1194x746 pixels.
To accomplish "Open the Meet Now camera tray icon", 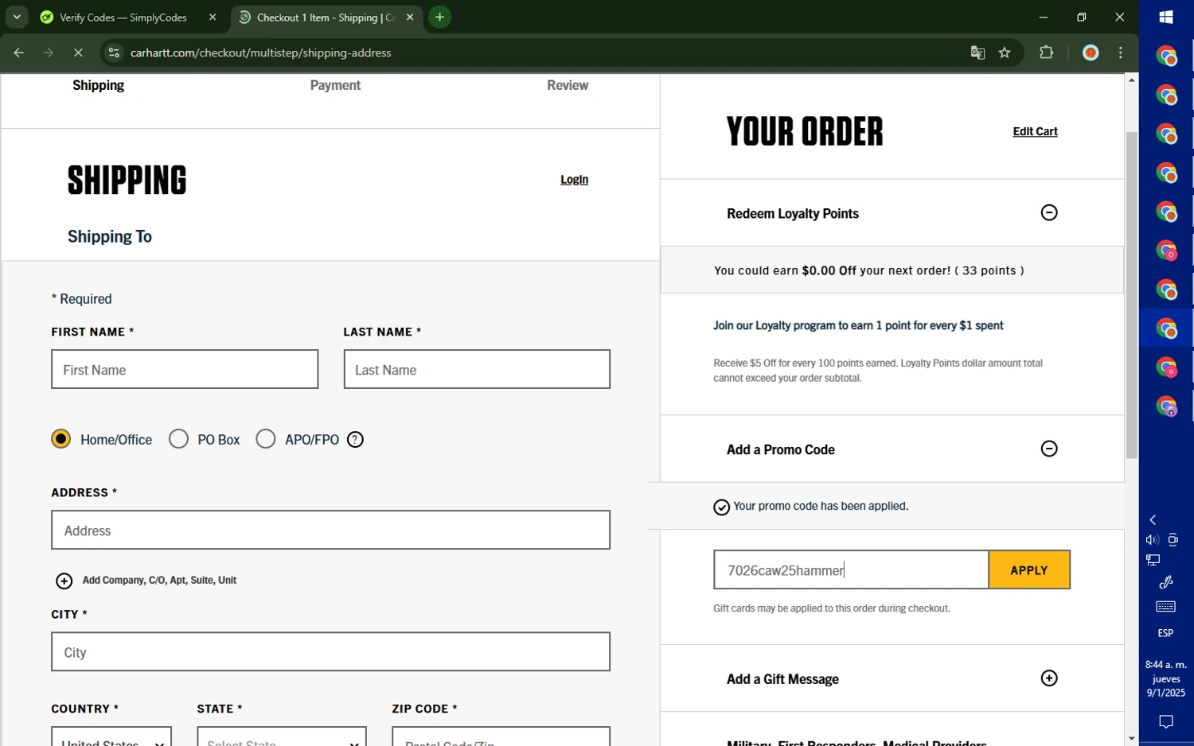I will click(1173, 540).
